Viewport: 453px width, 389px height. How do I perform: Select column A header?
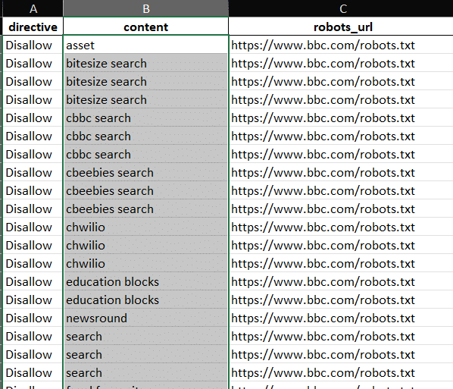coord(33,8)
